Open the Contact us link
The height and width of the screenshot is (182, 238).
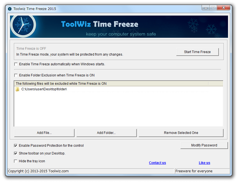click(x=157, y=163)
